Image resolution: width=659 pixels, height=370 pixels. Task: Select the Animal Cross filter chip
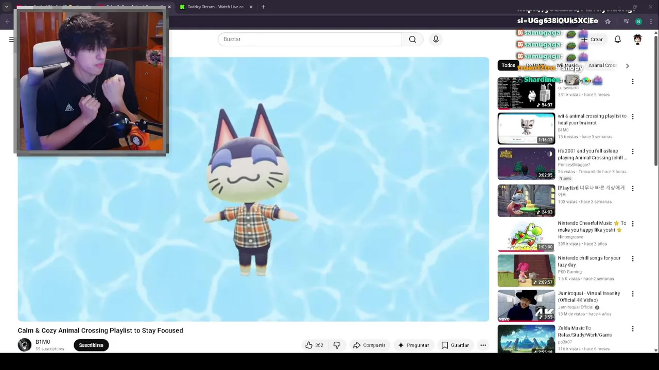pyautogui.click(x=602, y=65)
